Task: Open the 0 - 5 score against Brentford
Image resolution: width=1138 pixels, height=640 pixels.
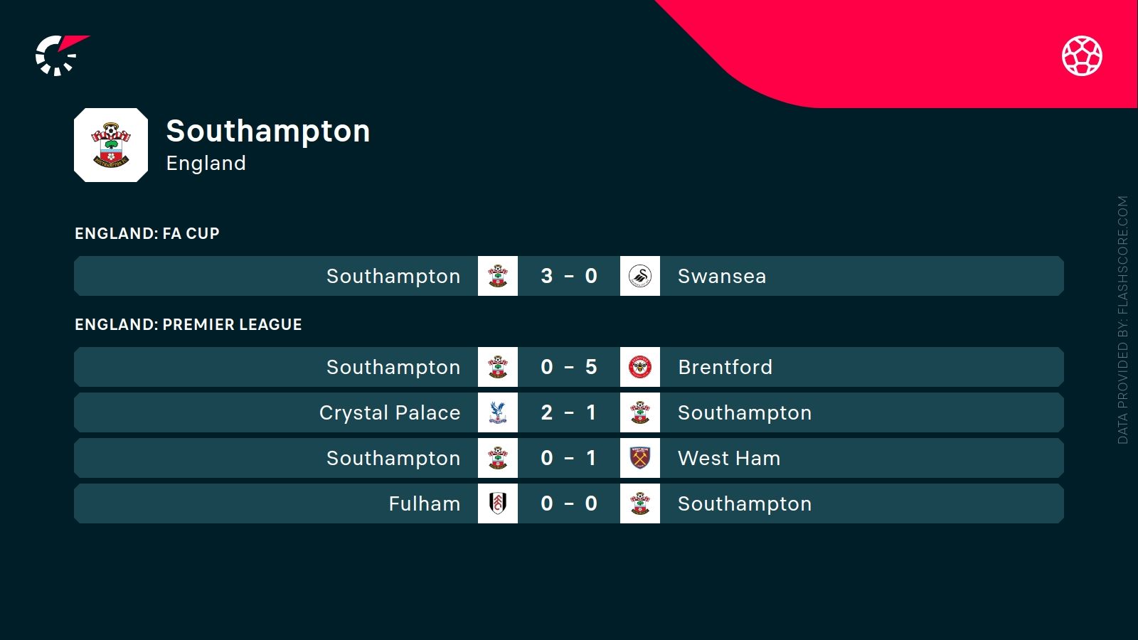Action: 569,367
